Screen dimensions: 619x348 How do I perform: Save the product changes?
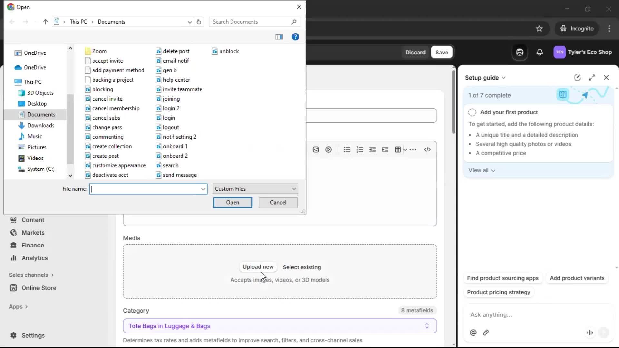(x=441, y=52)
